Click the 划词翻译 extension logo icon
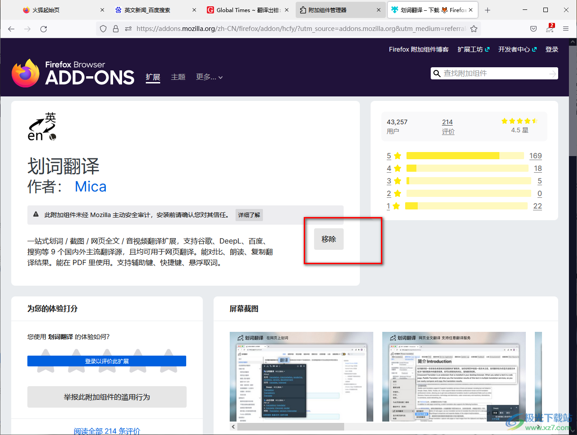577x435 pixels. [42, 127]
